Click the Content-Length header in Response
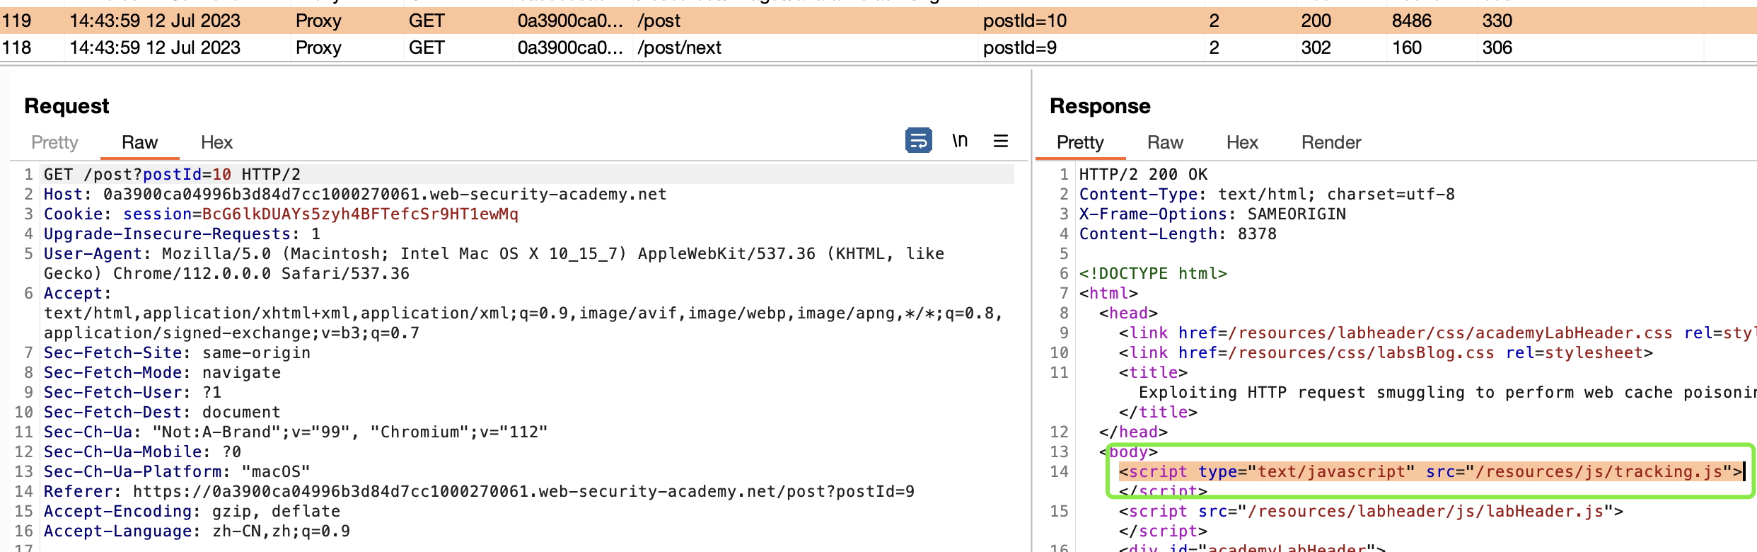1757x552 pixels. (1178, 234)
